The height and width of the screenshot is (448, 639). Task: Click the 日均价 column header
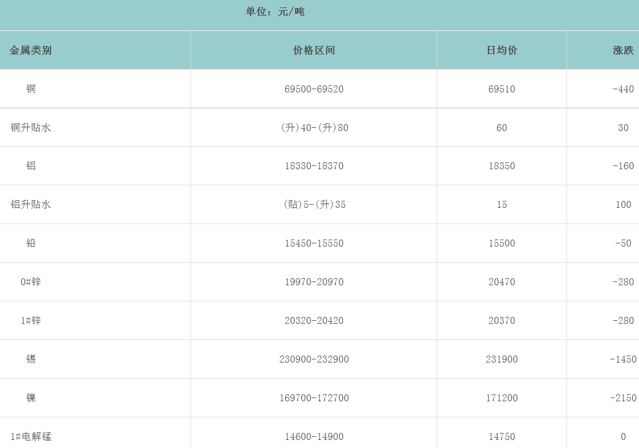point(502,50)
